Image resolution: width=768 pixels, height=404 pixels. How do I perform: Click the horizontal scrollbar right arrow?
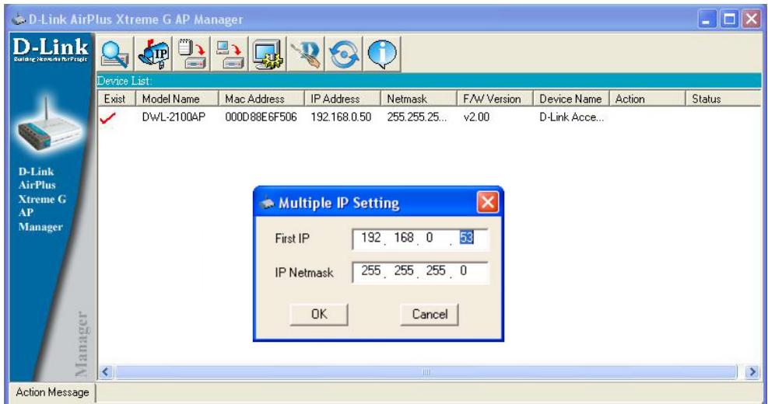pyautogui.click(x=752, y=372)
